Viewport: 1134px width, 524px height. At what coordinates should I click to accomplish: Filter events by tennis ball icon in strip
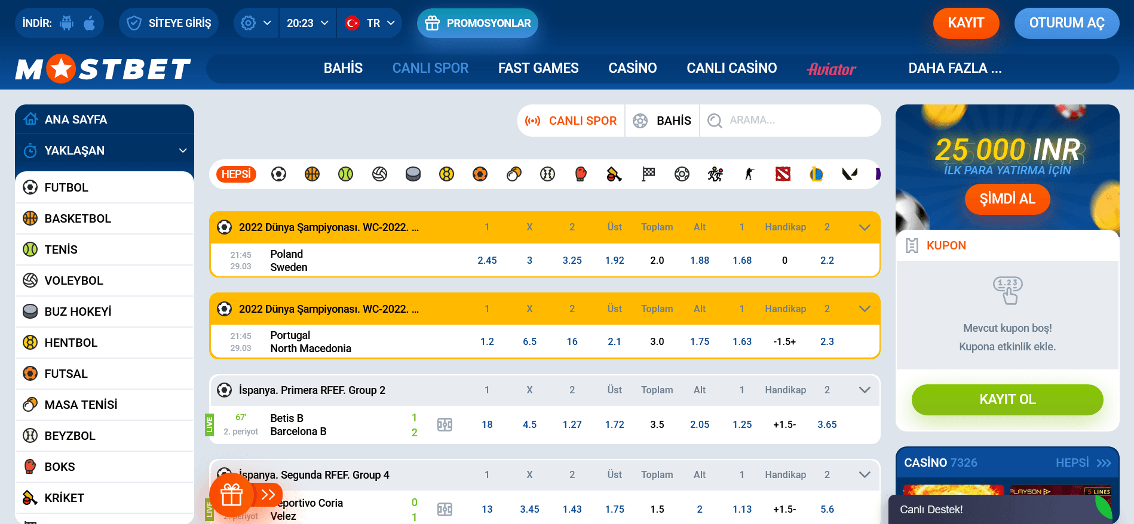coord(345,174)
